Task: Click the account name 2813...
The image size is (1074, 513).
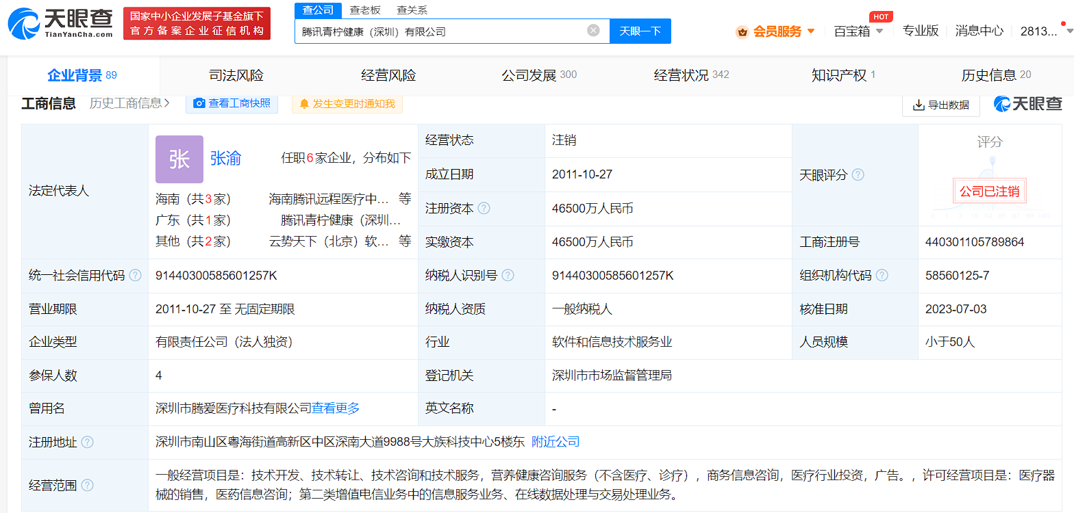Action: click(x=1039, y=31)
